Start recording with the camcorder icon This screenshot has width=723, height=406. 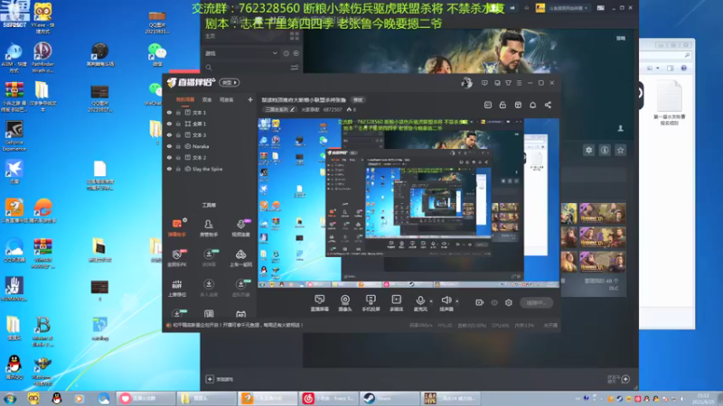(480, 302)
